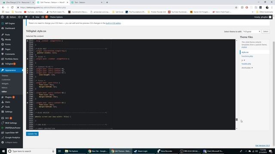Switch to the first Dev/Design browser tab
This screenshot has height=154, width=275.
(x=18, y=3)
